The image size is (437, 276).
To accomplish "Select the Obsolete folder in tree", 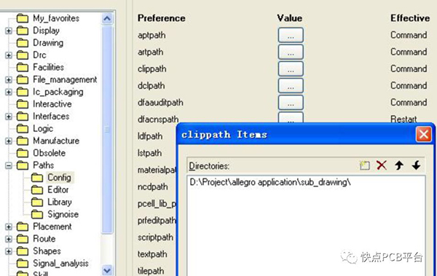I will (49, 153).
